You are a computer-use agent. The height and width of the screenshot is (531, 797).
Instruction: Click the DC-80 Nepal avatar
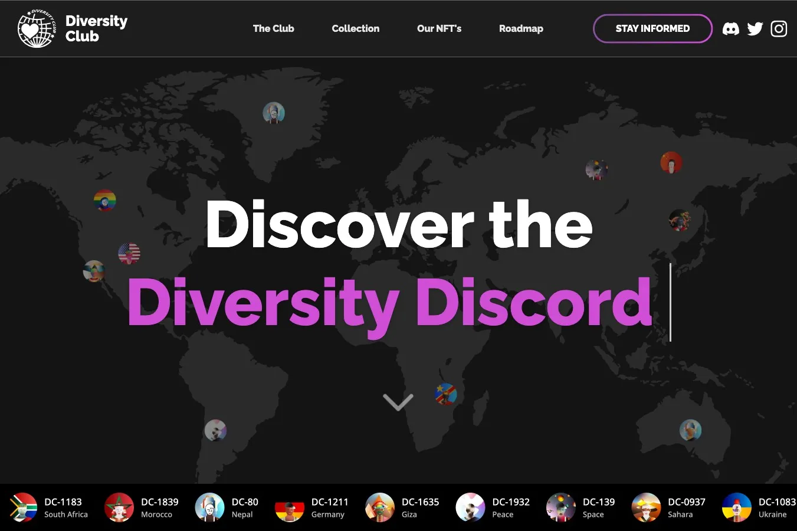coord(209,507)
